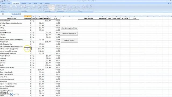Click Bring to Front in Arrange group
This screenshot has height=97, width=172.
pyautogui.click(x=70, y=8)
